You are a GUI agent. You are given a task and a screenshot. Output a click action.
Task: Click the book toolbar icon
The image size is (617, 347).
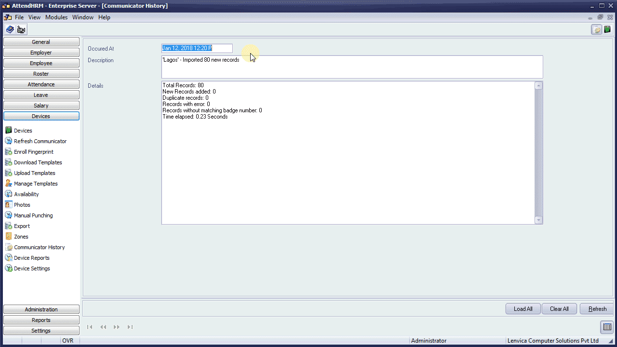click(10, 29)
